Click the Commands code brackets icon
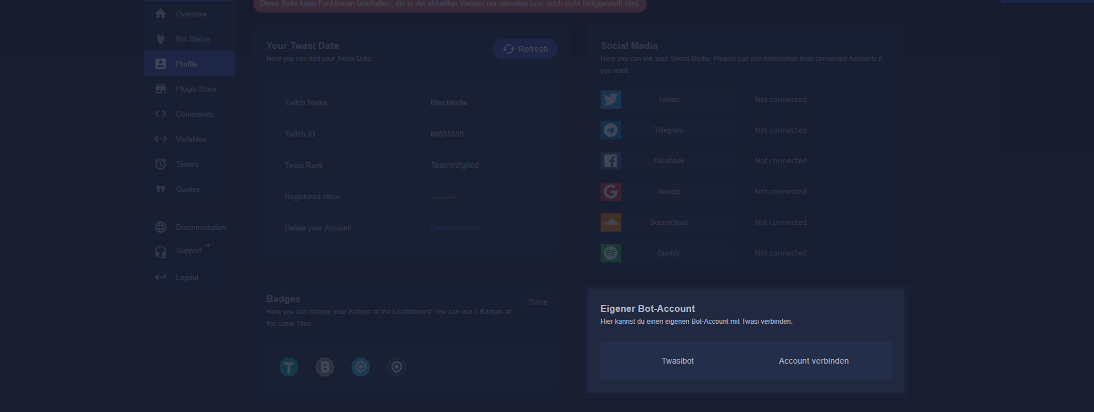Image resolution: width=1094 pixels, height=412 pixels. coord(161,114)
